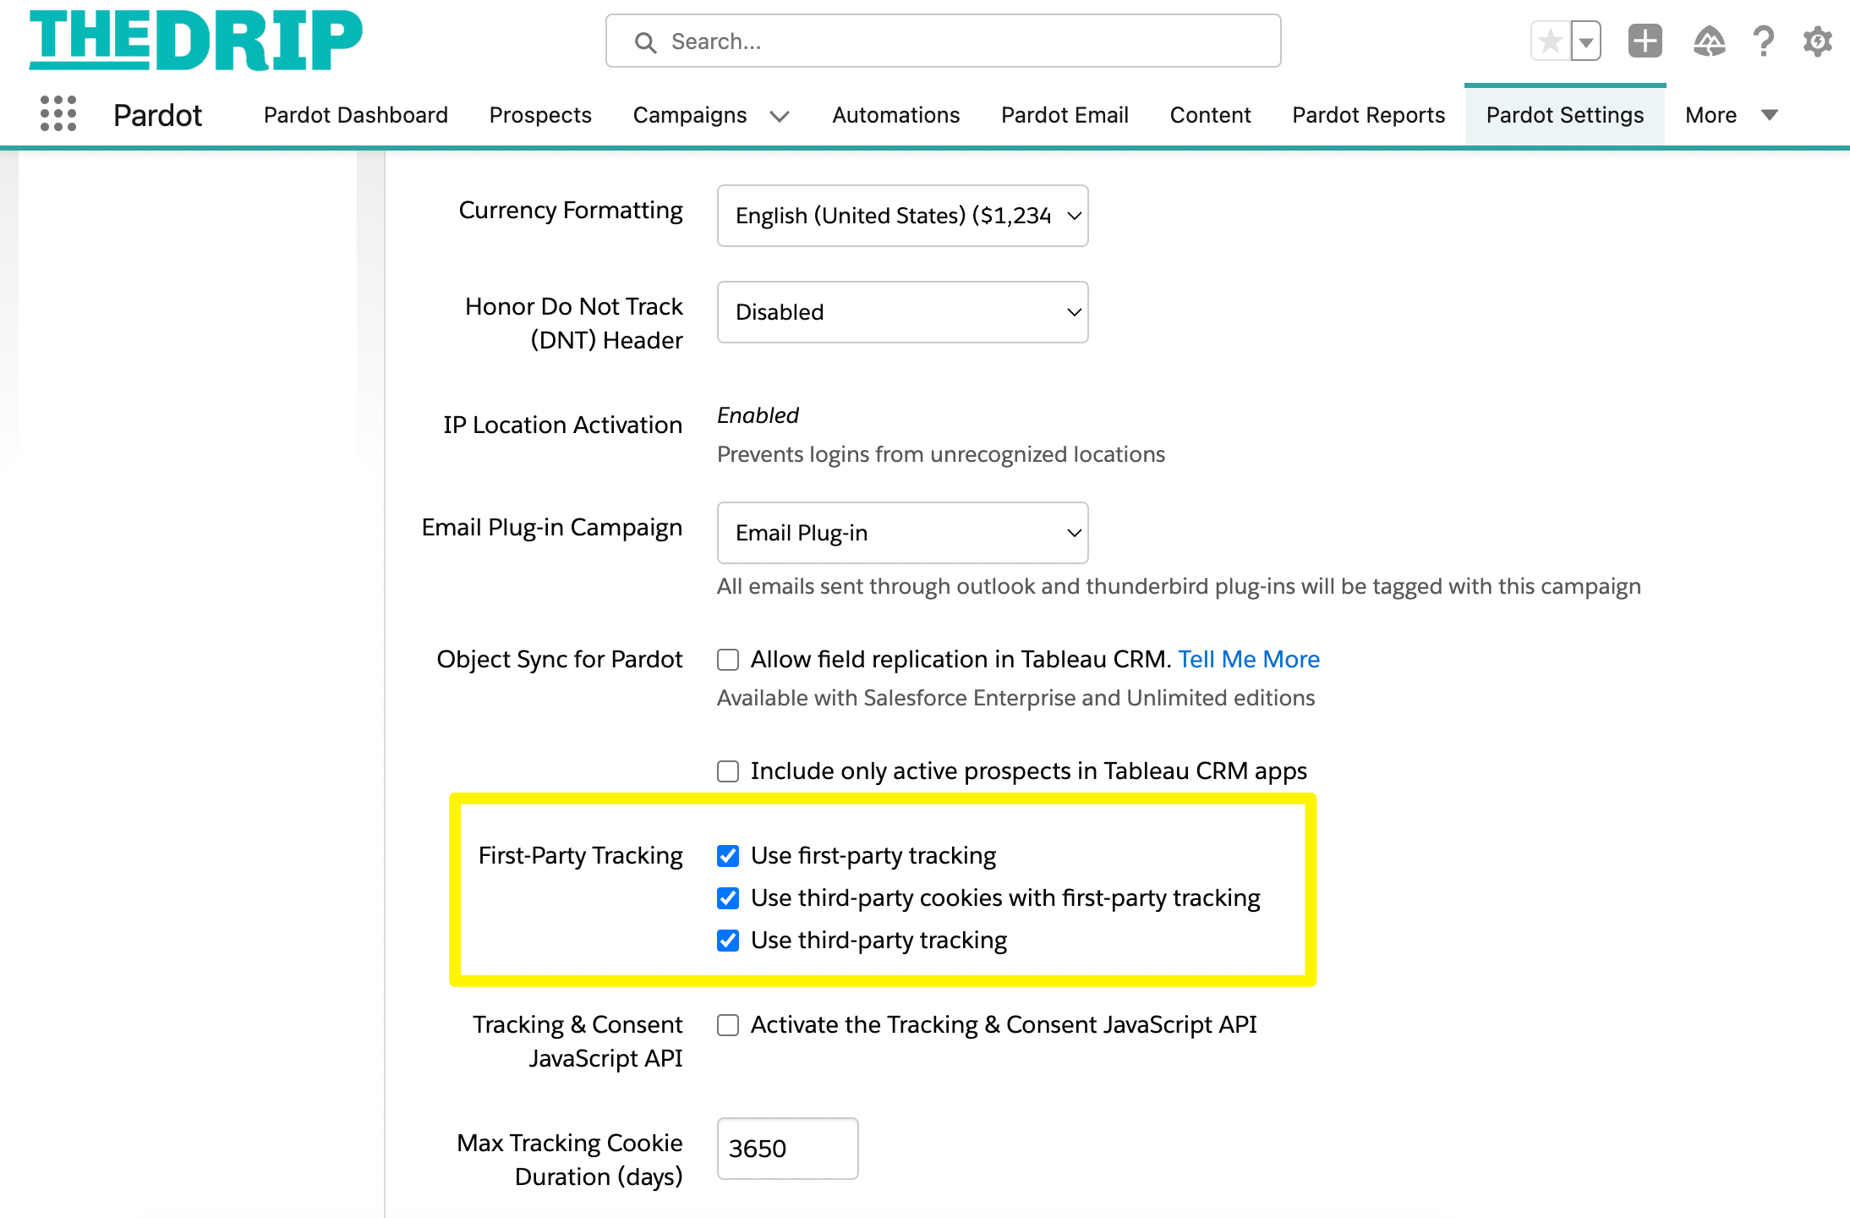Click the Currency Formatting label
The width and height of the screenshot is (1850, 1218).
571,210
